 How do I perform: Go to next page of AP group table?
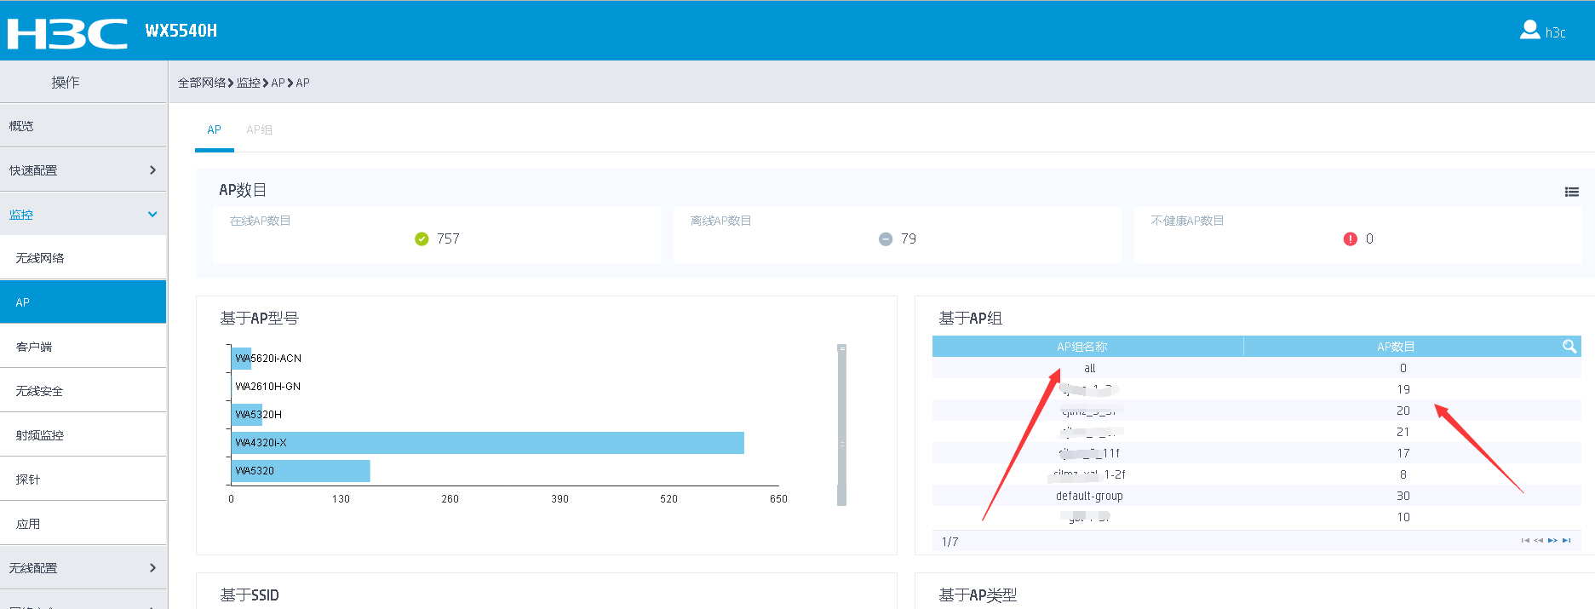coord(1552,540)
